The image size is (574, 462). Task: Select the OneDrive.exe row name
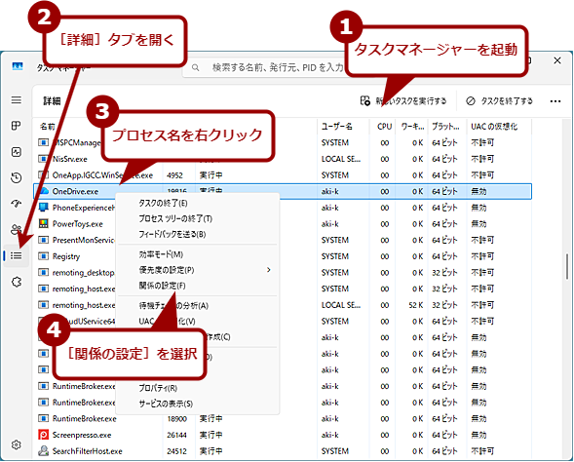click(x=75, y=191)
